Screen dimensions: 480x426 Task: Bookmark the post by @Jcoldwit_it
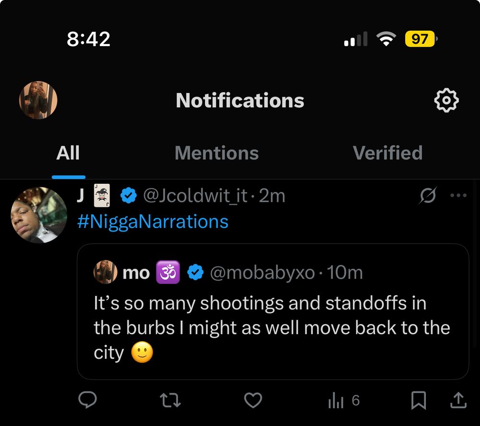(x=419, y=400)
